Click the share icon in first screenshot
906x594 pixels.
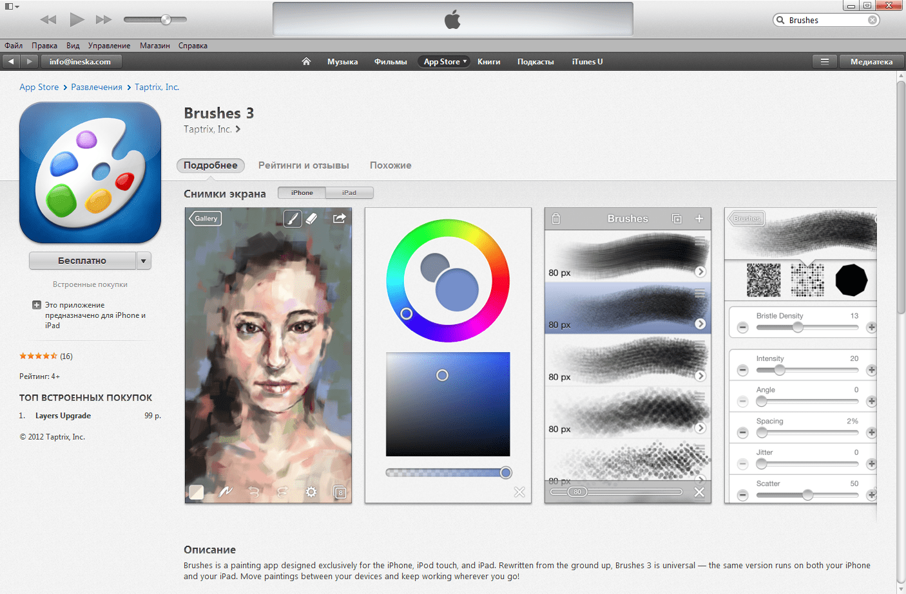coord(339,219)
